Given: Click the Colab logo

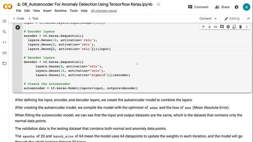Looking at the screenshot, I should pos(8,7).
